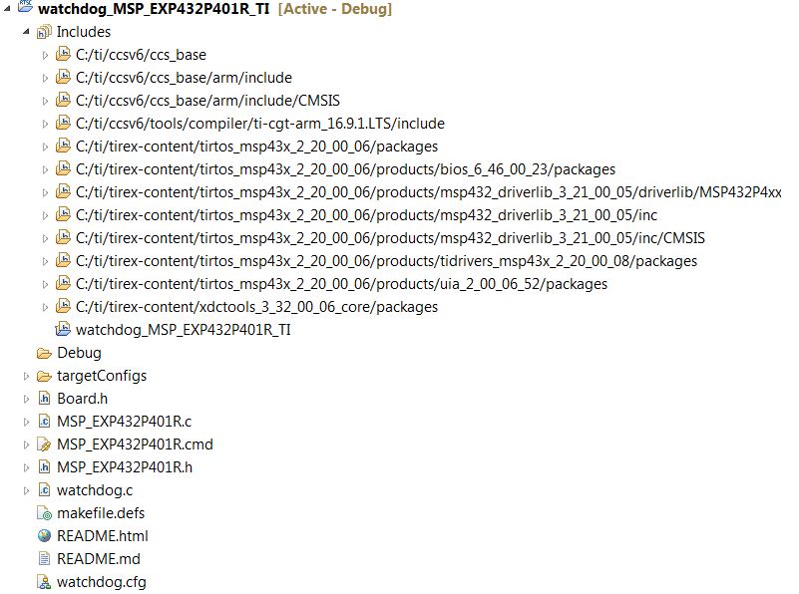Click the include icon for xdctools_3_32_00_06_core
799x594 pixels.
click(x=63, y=306)
